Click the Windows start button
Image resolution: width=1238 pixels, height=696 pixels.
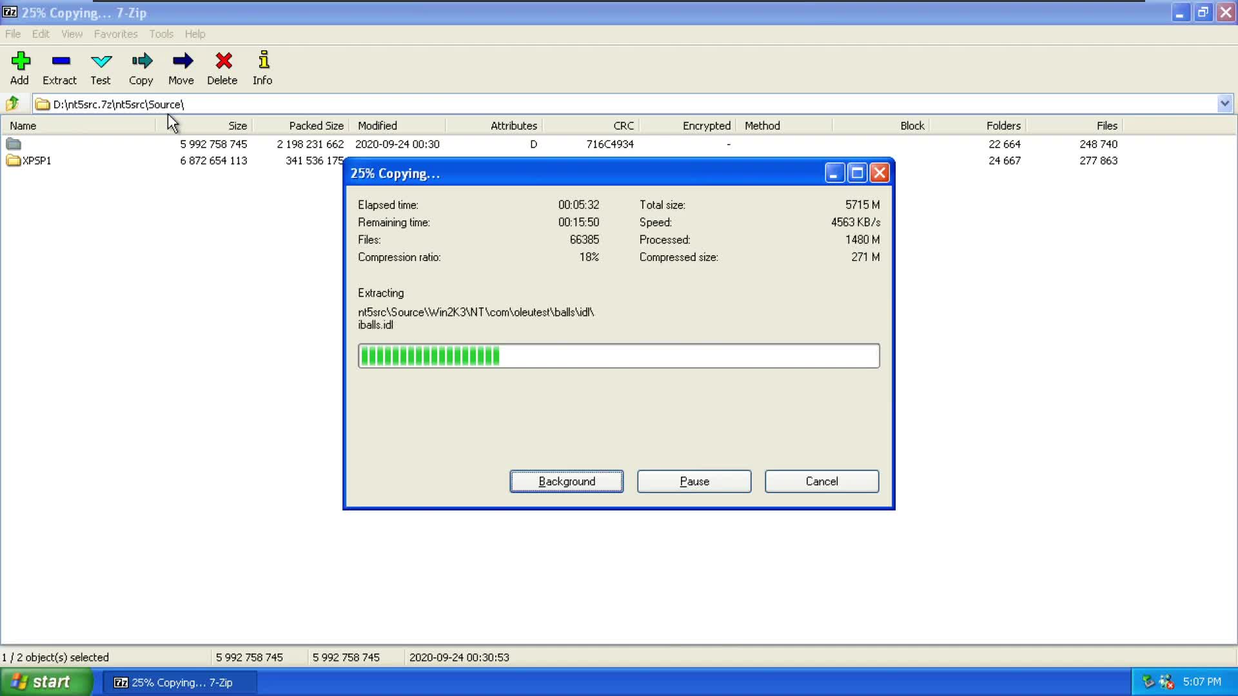45,682
